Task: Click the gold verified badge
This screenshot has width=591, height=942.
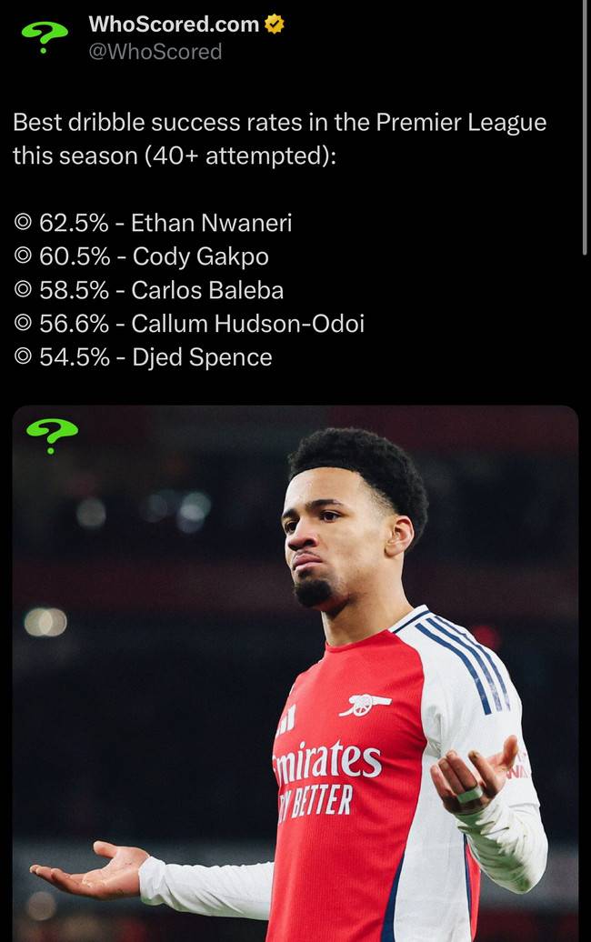Action: [x=274, y=25]
